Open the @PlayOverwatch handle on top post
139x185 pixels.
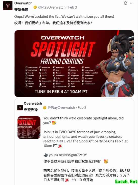(52, 7)
